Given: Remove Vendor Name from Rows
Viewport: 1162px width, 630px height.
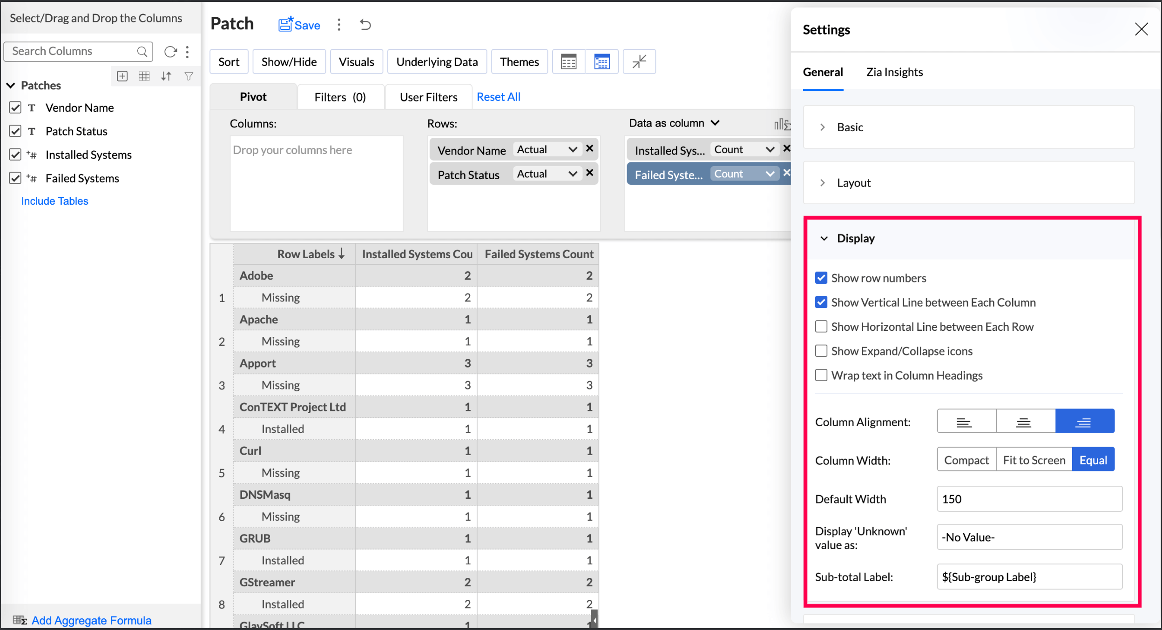Looking at the screenshot, I should pos(589,148).
